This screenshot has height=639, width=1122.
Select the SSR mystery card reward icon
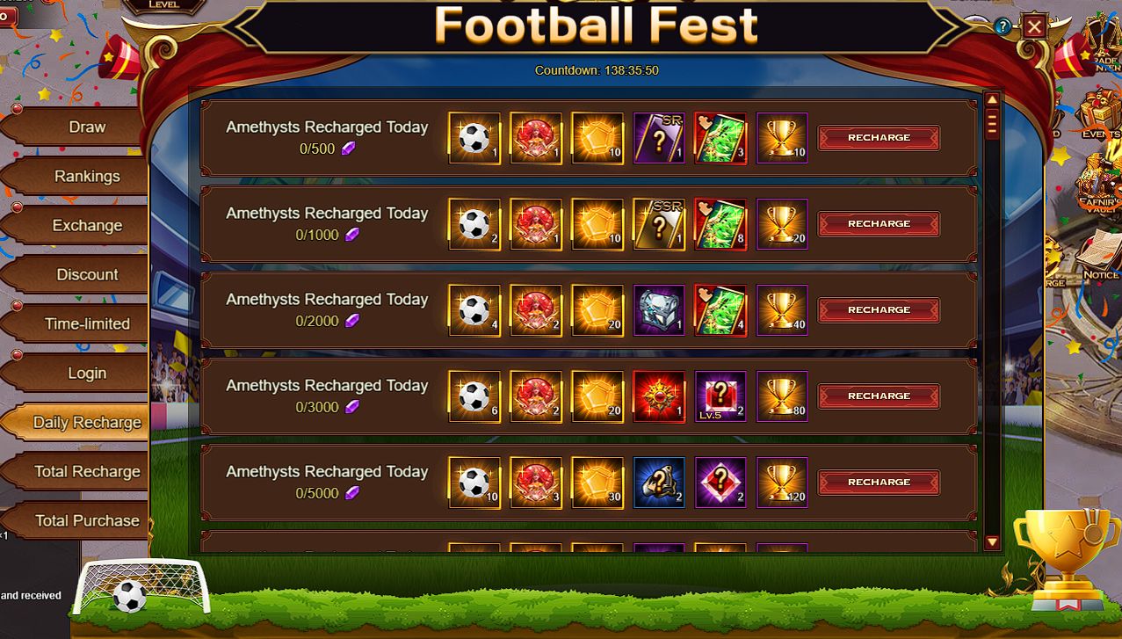click(x=659, y=224)
